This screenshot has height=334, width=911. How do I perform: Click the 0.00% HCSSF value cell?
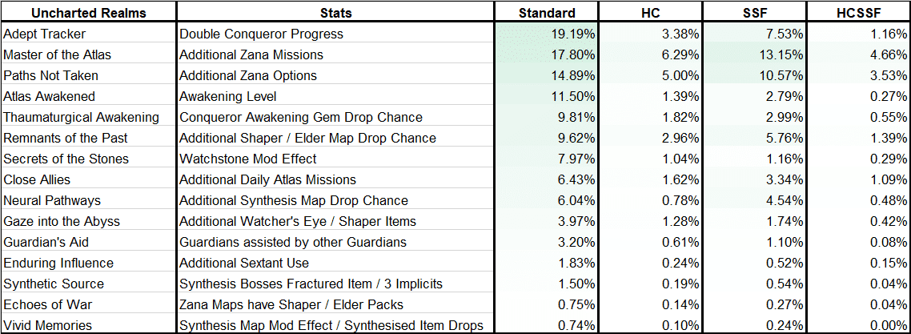click(x=858, y=325)
